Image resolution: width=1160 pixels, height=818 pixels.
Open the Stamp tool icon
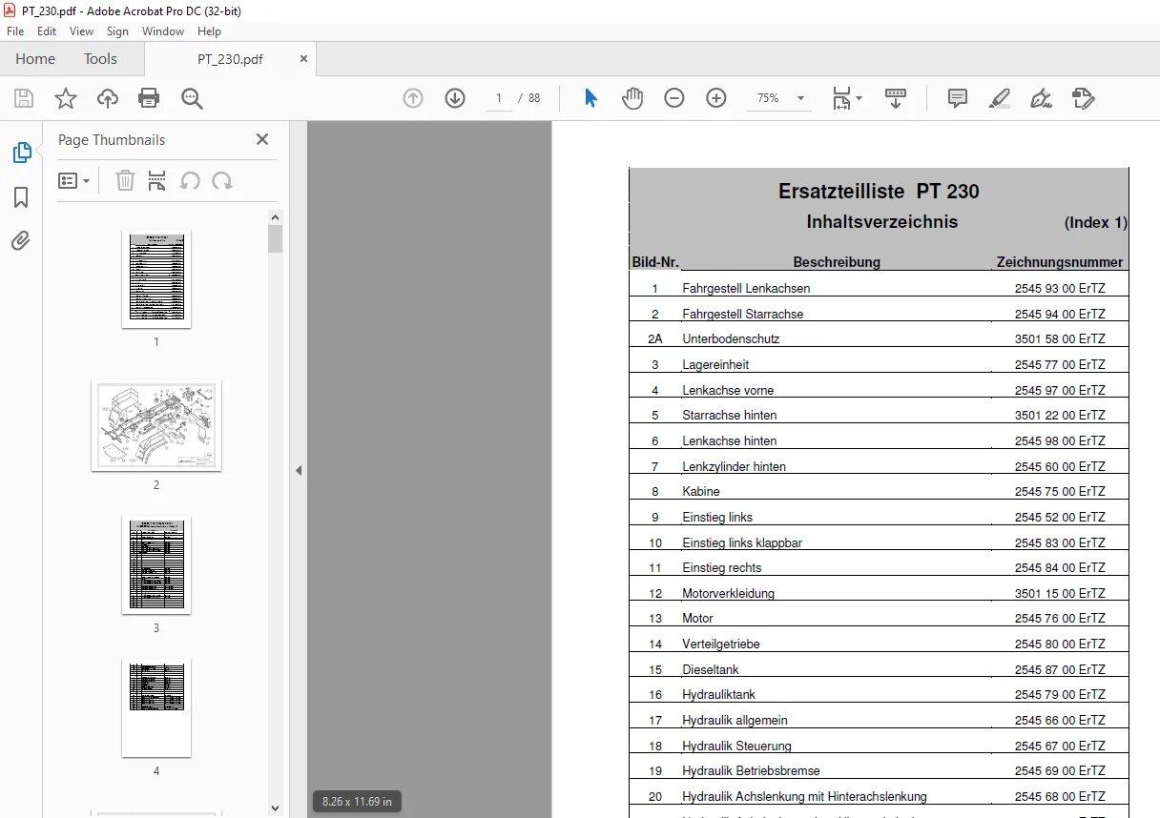point(1083,98)
